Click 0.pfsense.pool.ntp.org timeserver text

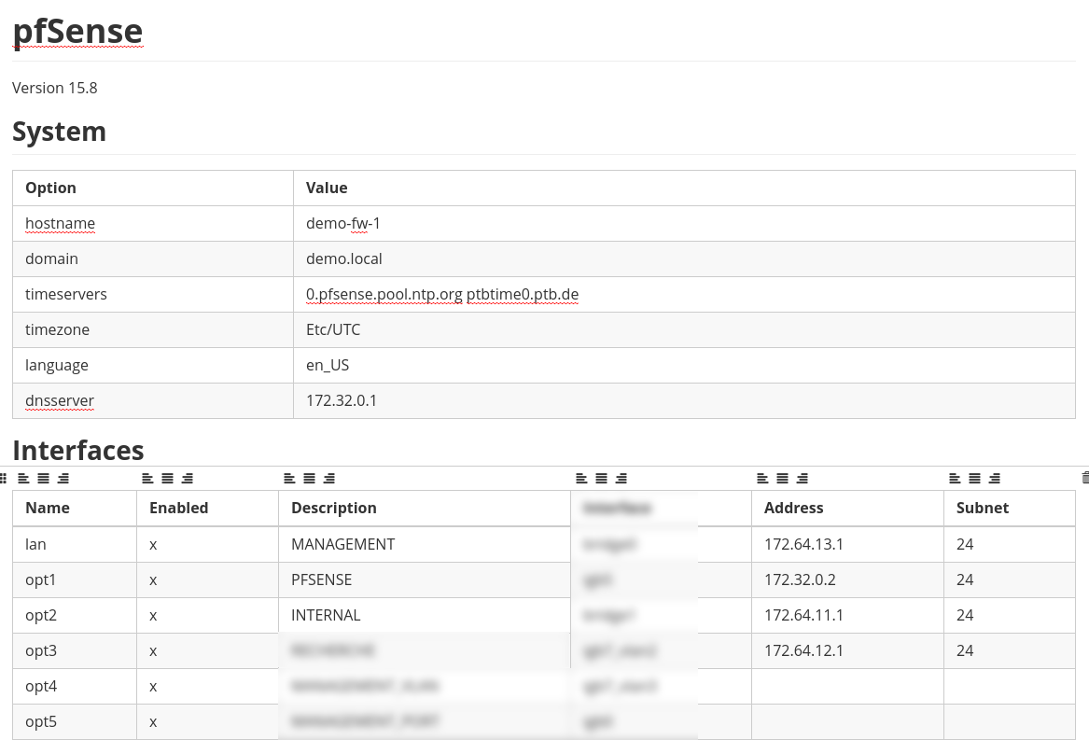tap(384, 294)
